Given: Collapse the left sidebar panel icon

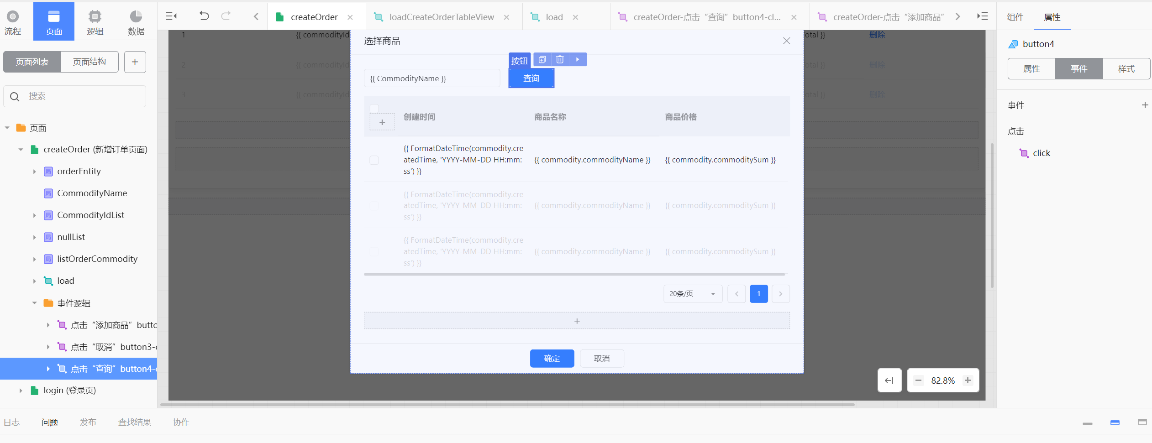Looking at the screenshot, I should coord(171,16).
